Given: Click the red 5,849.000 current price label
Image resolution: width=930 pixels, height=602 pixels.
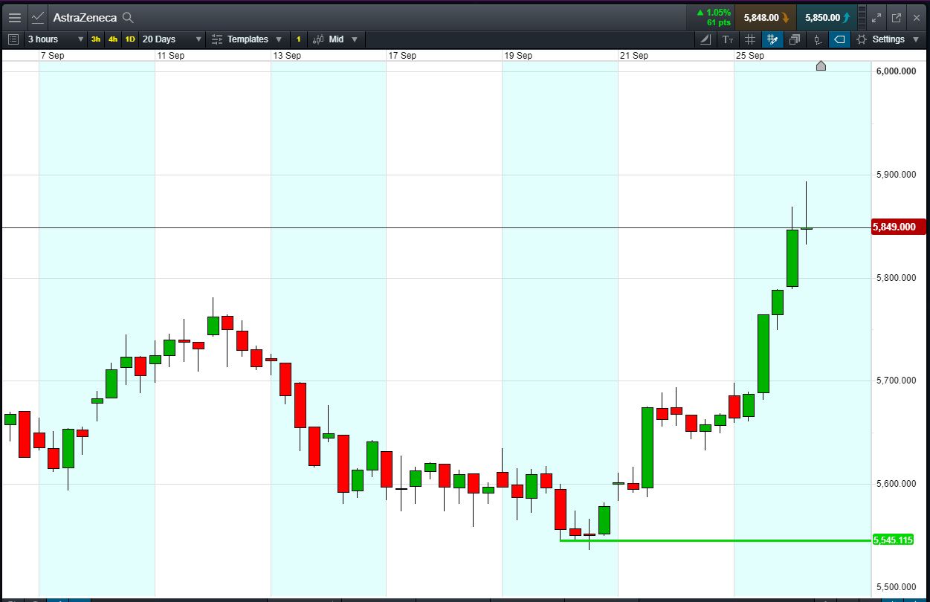Looking at the screenshot, I should coord(898,227).
